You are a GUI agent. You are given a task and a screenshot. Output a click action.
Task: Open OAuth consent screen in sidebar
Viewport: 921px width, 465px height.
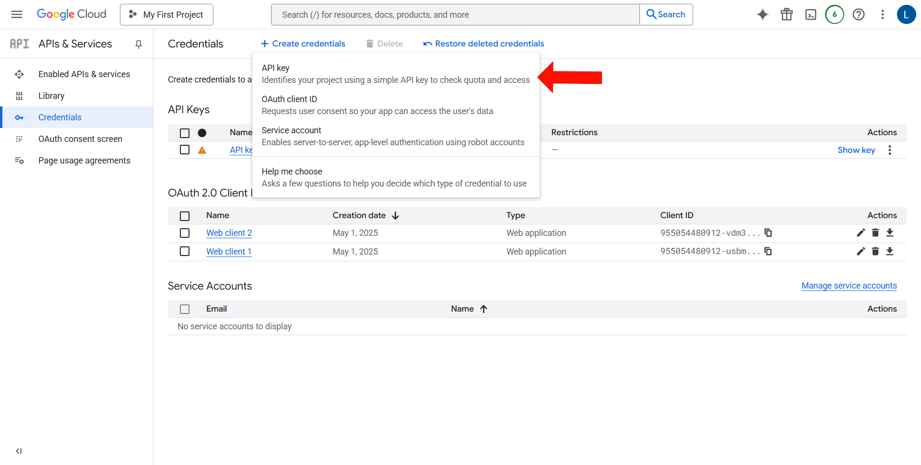click(x=77, y=139)
